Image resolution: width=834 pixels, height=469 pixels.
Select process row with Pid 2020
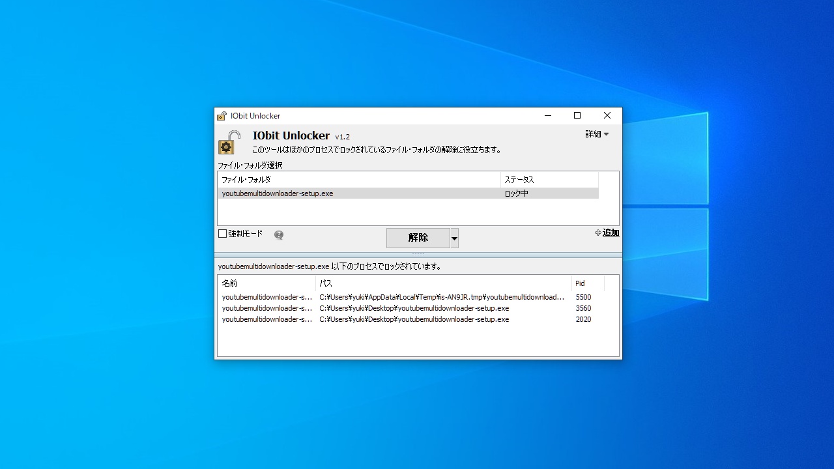click(x=411, y=319)
